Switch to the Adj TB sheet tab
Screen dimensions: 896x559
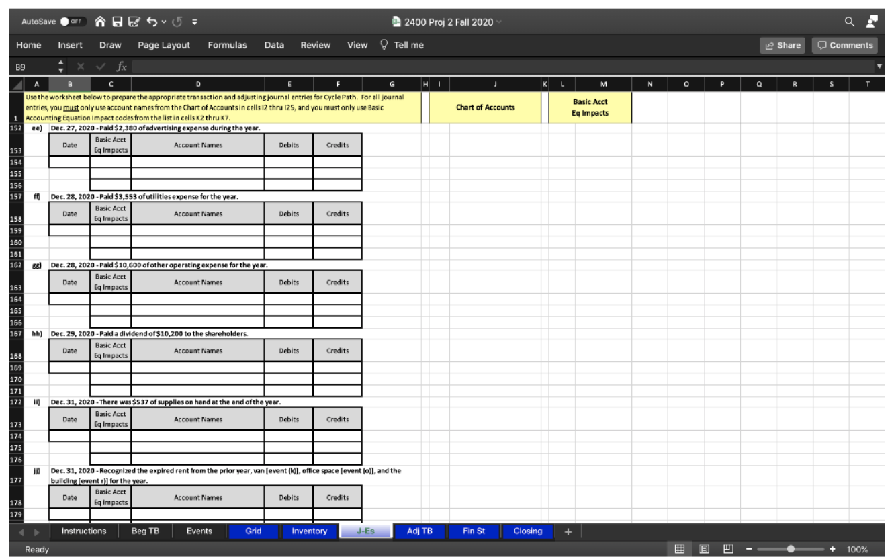pos(420,531)
